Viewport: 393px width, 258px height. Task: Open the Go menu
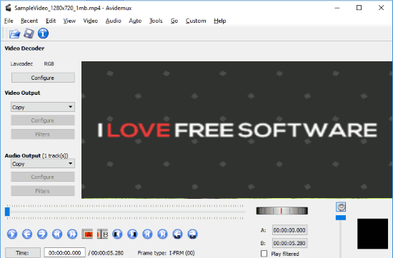tap(174, 21)
